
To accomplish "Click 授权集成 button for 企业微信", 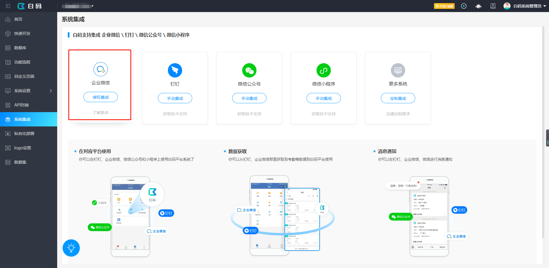I will [101, 97].
